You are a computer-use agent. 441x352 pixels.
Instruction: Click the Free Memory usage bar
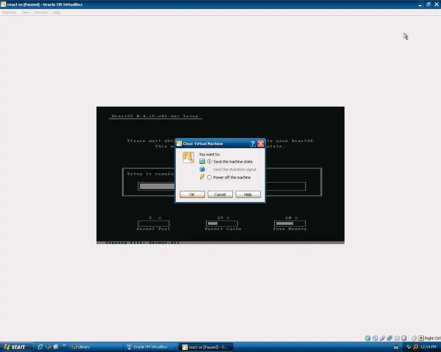coord(290,223)
